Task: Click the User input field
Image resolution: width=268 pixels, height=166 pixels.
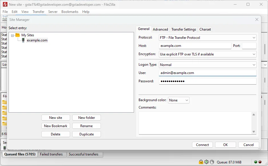Action: pyautogui.click(x=207, y=73)
